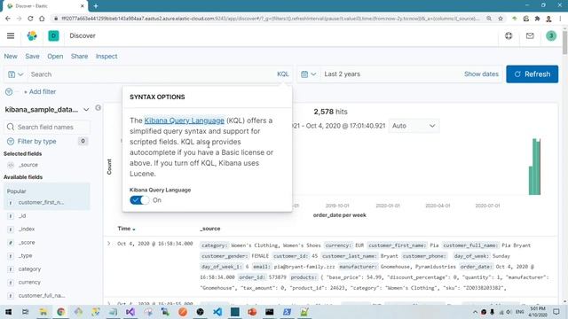Open PowerPoint from the taskbar
Viewport: 568px width, 319px height.
pyautogui.click(x=252, y=312)
